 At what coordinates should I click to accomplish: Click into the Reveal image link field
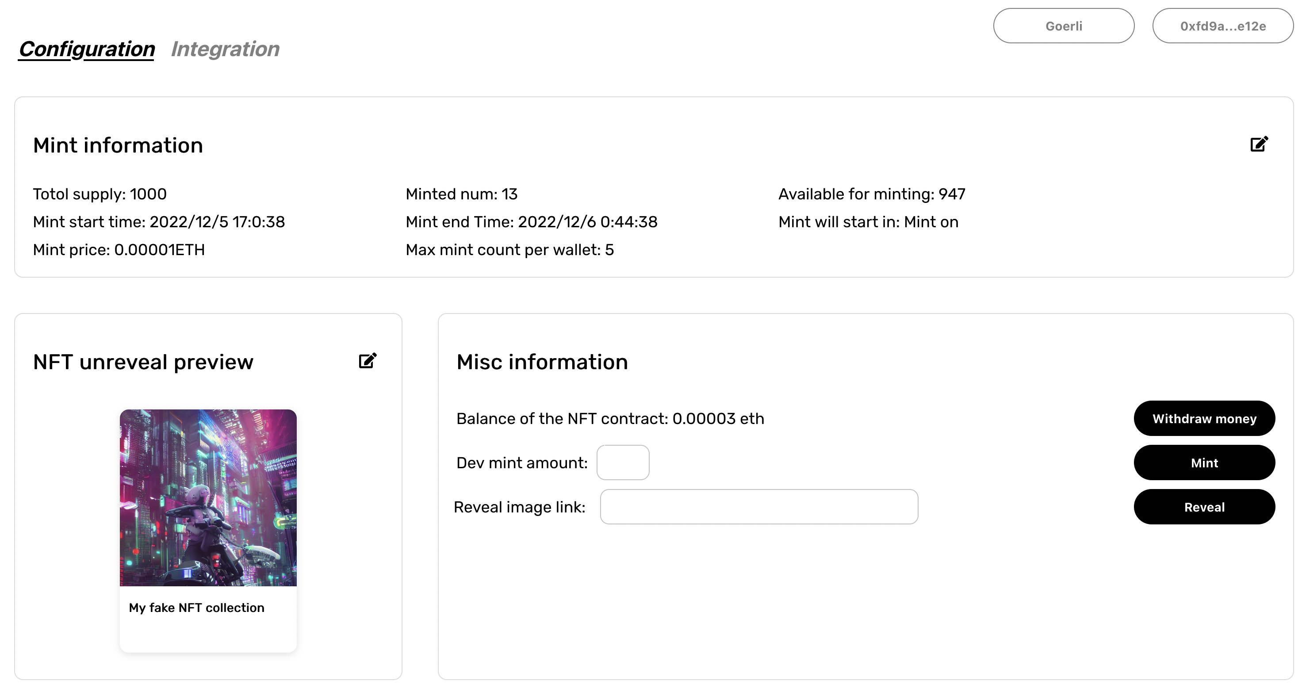click(x=758, y=507)
